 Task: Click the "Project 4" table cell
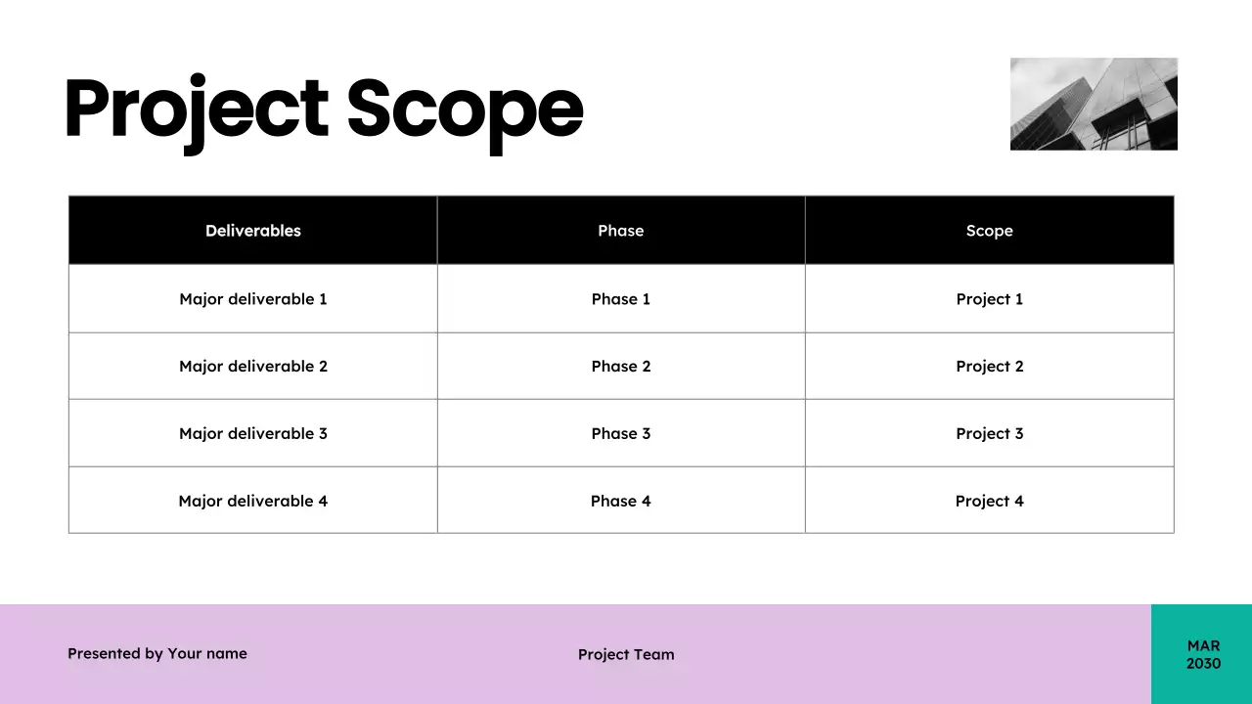pos(989,501)
